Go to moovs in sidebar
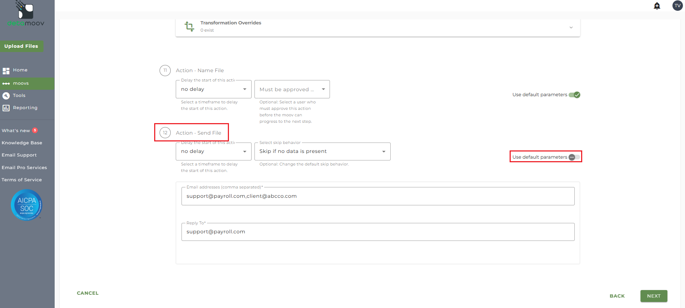Image resolution: width=685 pixels, height=308 pixels. 21,83
